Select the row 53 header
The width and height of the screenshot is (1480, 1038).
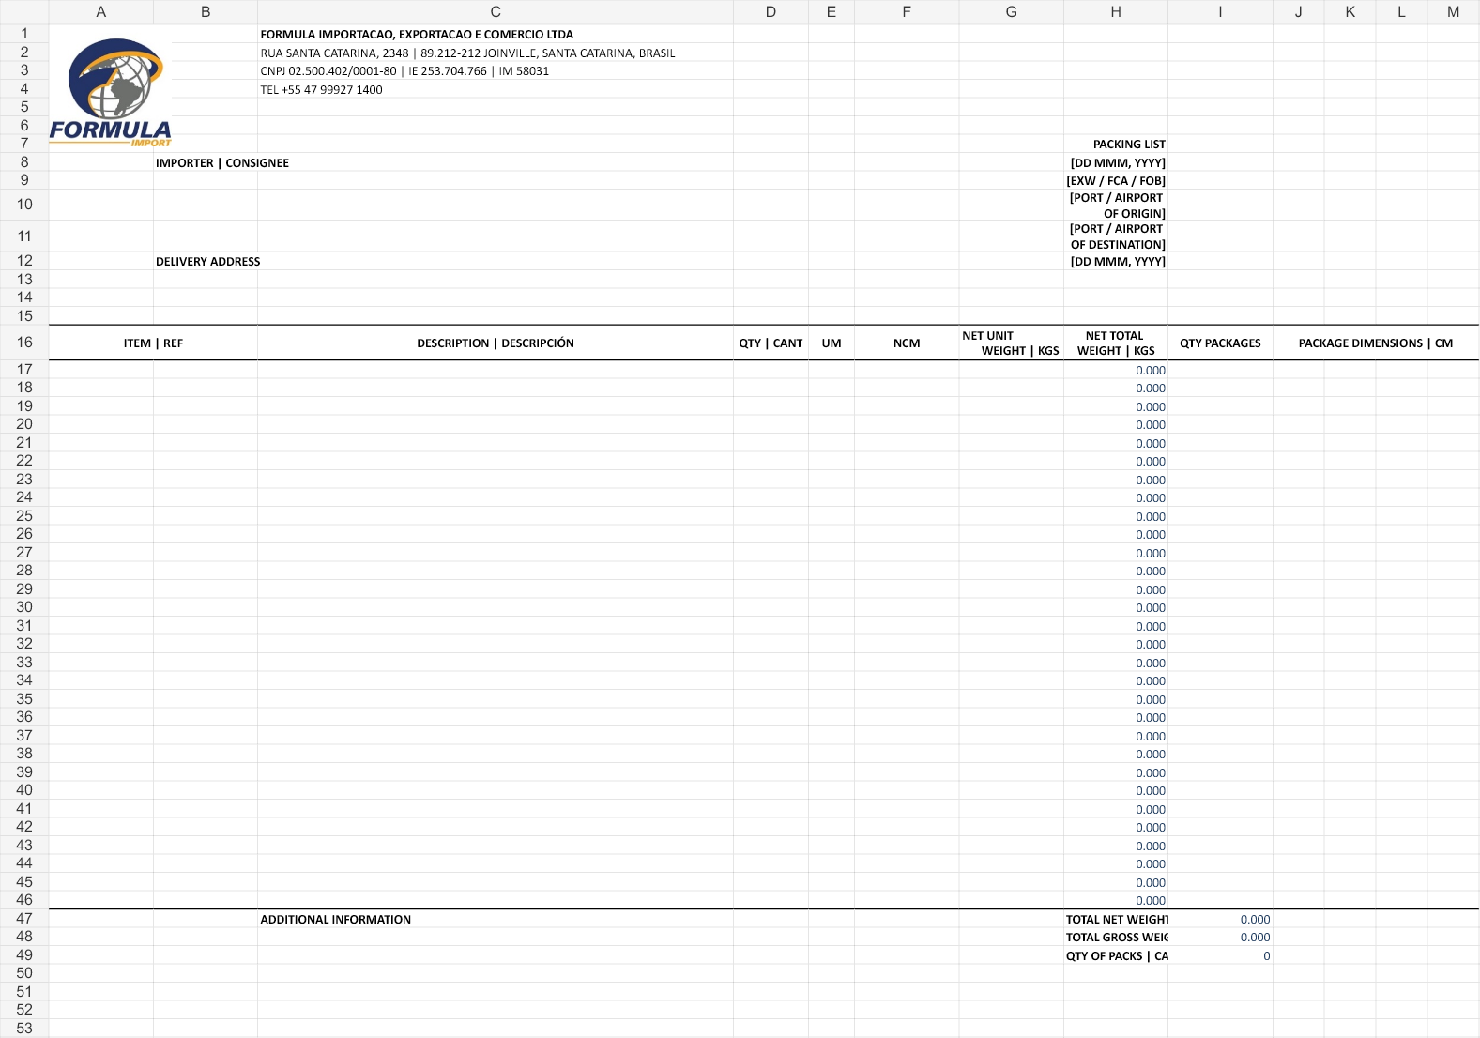click(x=24, y=1029)
